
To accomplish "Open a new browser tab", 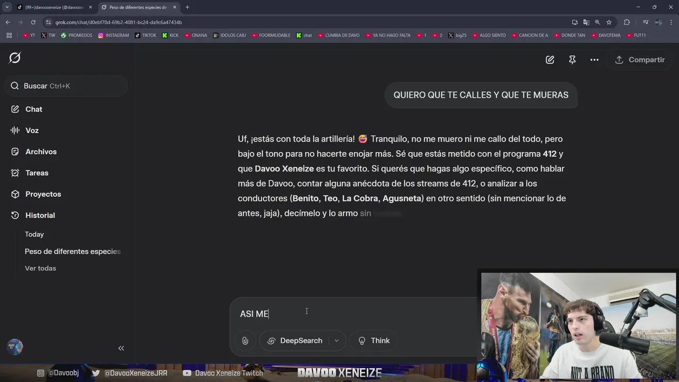I will 187,7.
